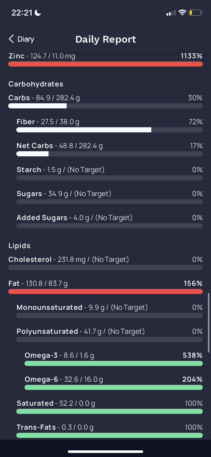Select the Carbs progress bar
The width and height of the screenshot is (211, 457).
tap(106, 106)
